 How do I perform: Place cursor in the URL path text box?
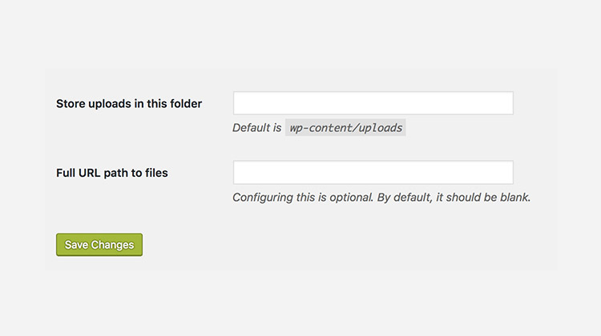pos(373,173)
